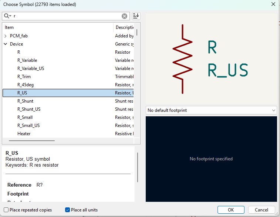Viewport: 280px width, 217px height.
Task: Click the bold R_US heading in details
Action: point(12,153)
